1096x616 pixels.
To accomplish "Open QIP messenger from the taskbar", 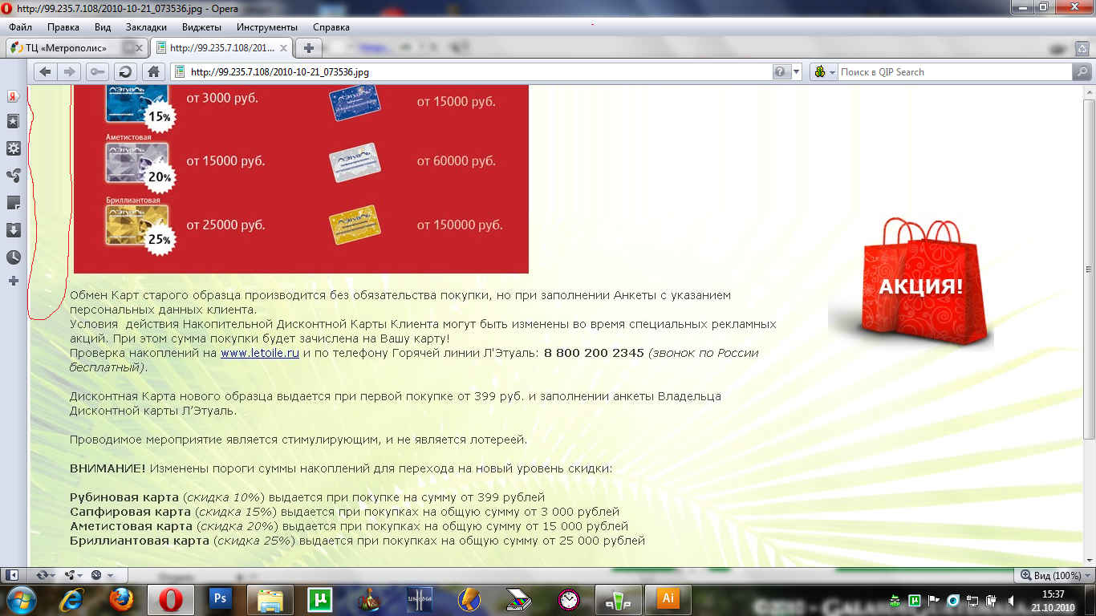I will tap(619, 599).
